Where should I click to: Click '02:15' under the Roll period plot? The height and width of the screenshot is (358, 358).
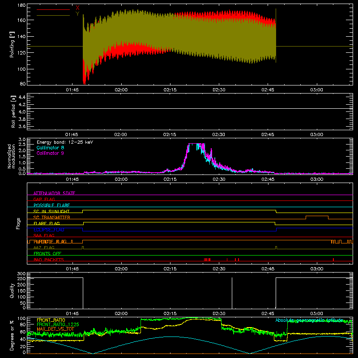[x=170, y=135]
